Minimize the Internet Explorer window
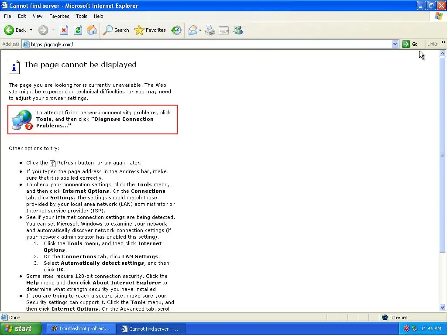 [421, 5]
